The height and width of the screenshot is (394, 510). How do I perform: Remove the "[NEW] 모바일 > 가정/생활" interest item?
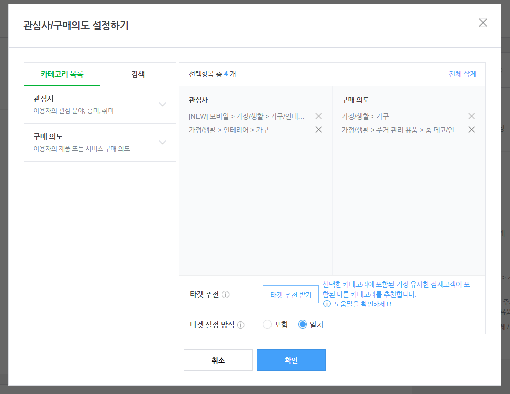318,116
